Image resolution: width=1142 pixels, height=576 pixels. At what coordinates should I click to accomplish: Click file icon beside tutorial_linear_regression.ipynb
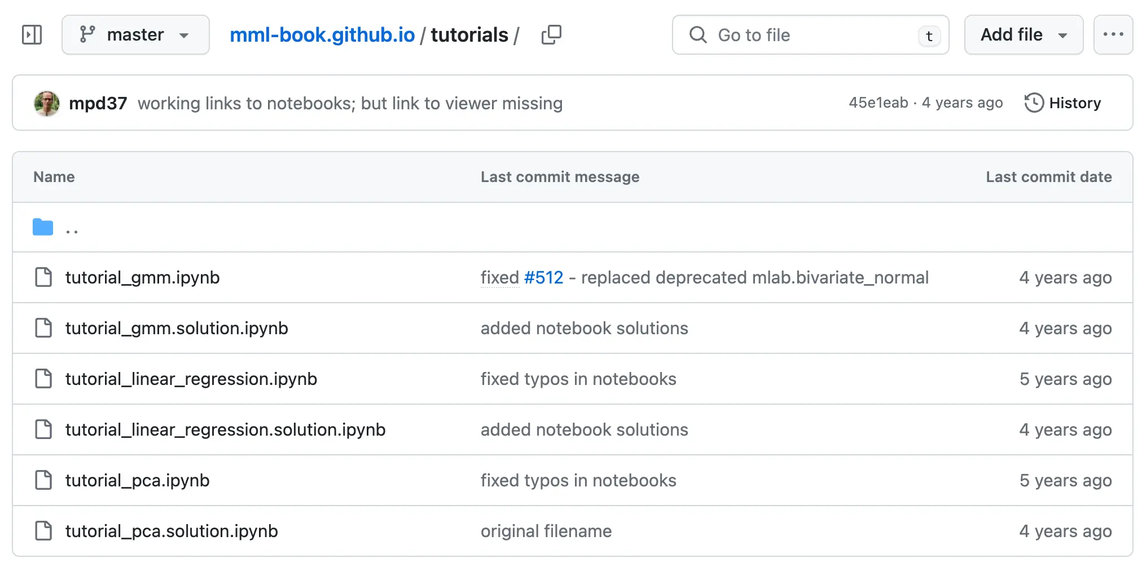click(x=43, y=379)
